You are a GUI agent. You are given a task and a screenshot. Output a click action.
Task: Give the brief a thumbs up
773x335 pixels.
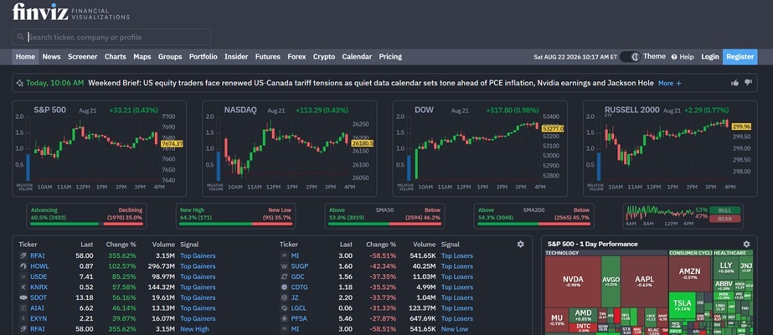pos(735,83)
